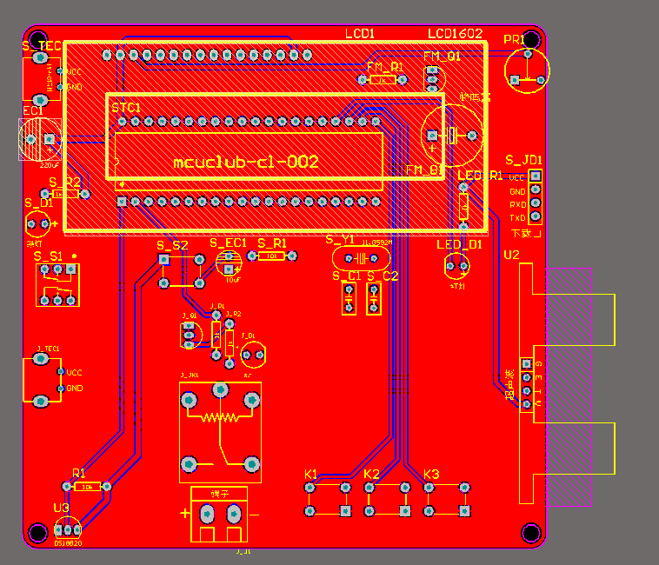The width and height of the screenshot is (659, 565).
Task: Click the LED_D1 LED footprint
Action: click(456, 266)
